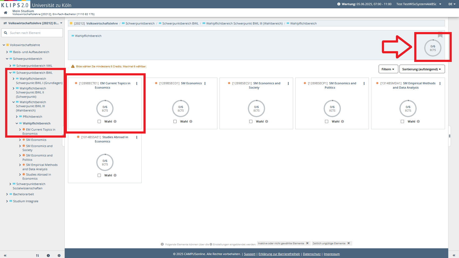Expand Schwerpunktbereich VWL tree node
The width and height of the screenshot is (459, 258).
10,66
